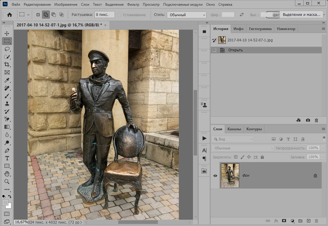Select the Zoom tool
The height and width of the screenshot is (226, 328).
[x=7, y=182]
